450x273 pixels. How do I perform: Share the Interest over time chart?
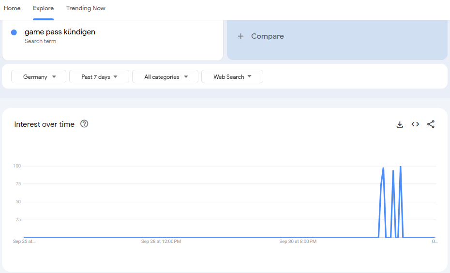click(431, 124)
